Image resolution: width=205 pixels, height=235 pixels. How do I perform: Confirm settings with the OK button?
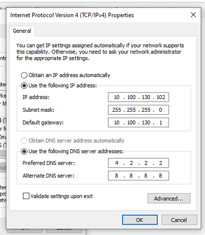click(x=140, y=220)
